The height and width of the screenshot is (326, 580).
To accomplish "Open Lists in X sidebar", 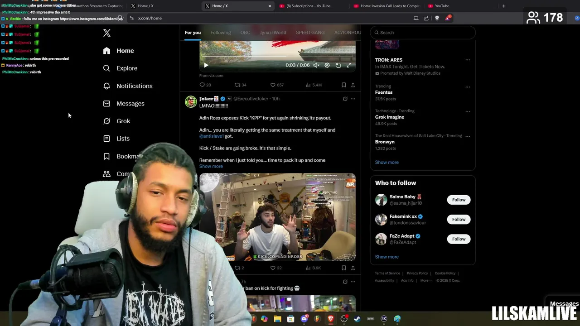I will (x=116, y=139).
